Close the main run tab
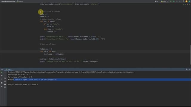The height and width of the screenshot is (107, 191). [12, 69]
